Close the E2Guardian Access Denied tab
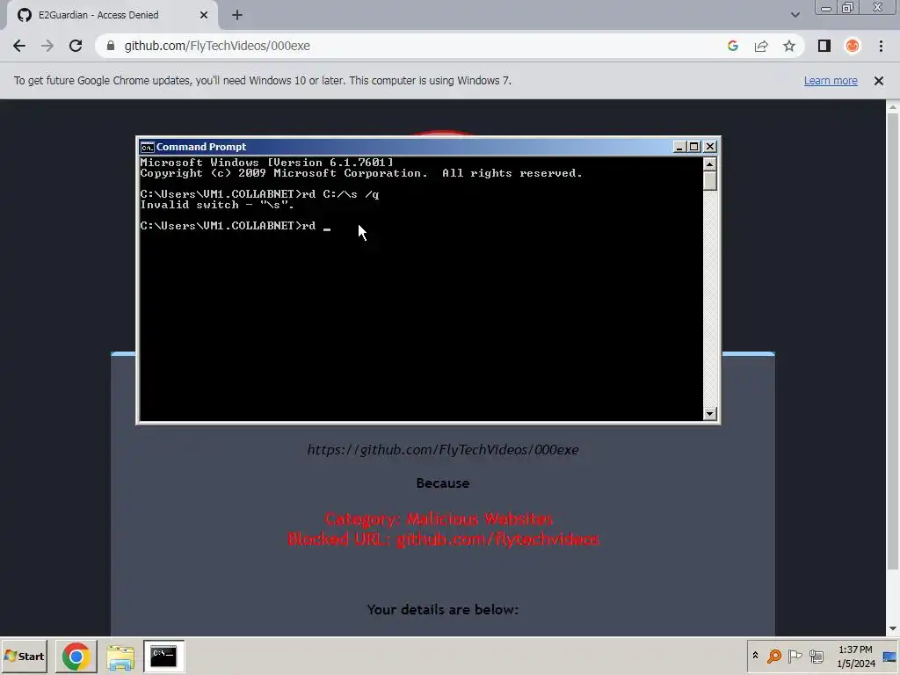The width and height of the screenshot is (900, 675). tap(204, 15)
